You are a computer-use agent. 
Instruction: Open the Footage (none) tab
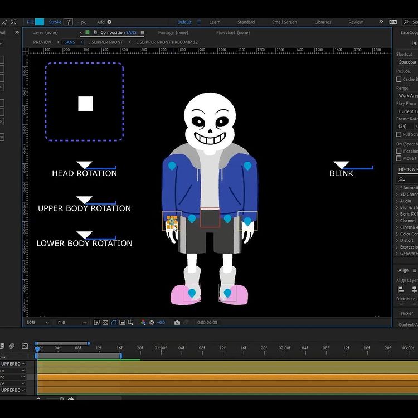pos(173,32)
